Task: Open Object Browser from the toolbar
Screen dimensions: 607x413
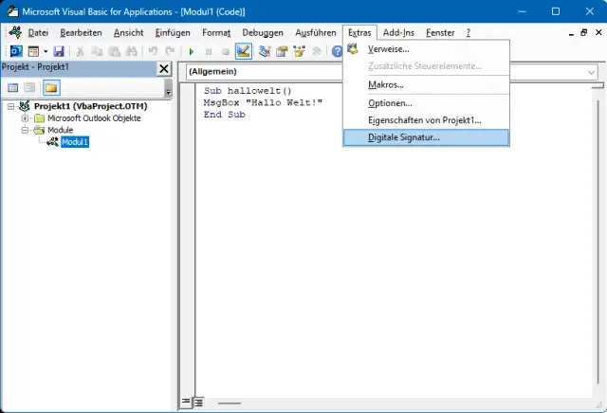Action: pyautogui.click(x=299, y=50)
